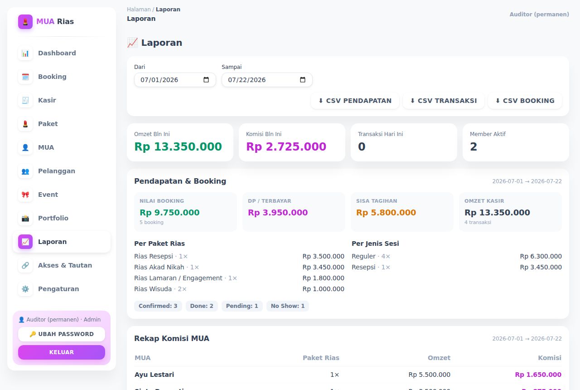The height and width of the screenshot is (390, 580).
Task: Click the Pengaturan gear icon
Action: click(25, 289)
